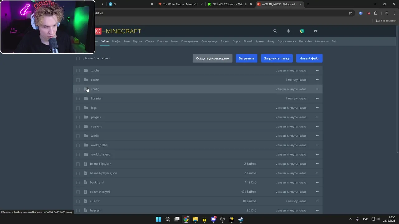Click file icon next to eula.txt
This screenshot has width=399, height=224.
(85, 201)
